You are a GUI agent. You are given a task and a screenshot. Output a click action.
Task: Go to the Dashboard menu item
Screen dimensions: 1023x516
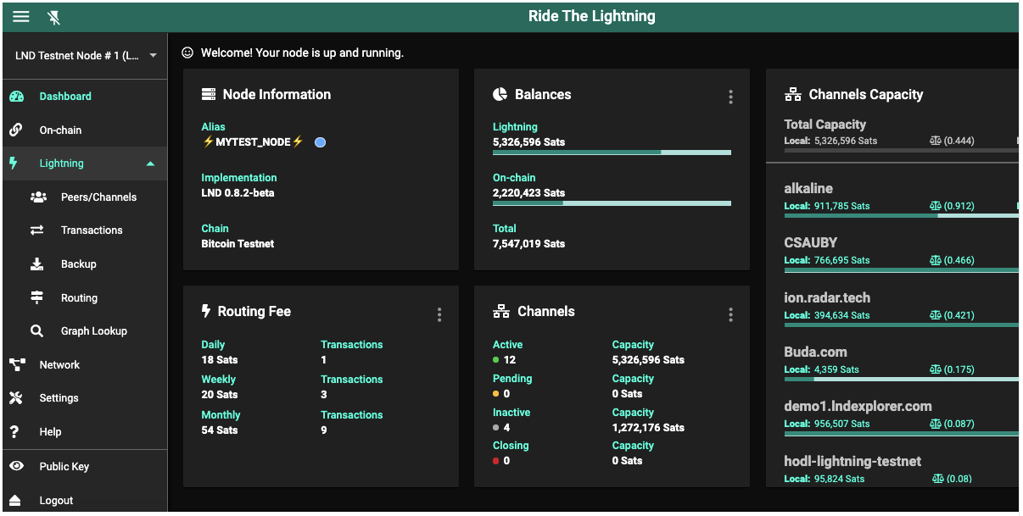click(84, 97)
